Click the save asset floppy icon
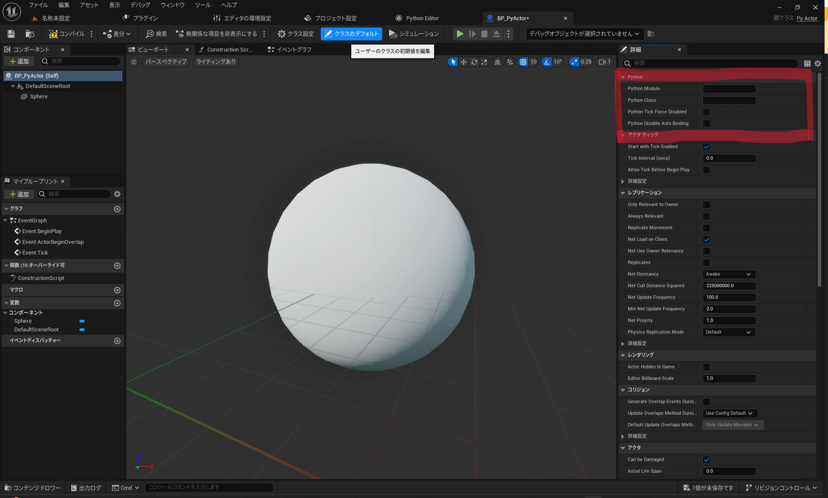This screenshot has height=498, width=828. tap(11, 34)
